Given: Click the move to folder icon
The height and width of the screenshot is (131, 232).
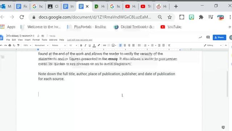Looking at the screenshot, I should click(43, 36).
